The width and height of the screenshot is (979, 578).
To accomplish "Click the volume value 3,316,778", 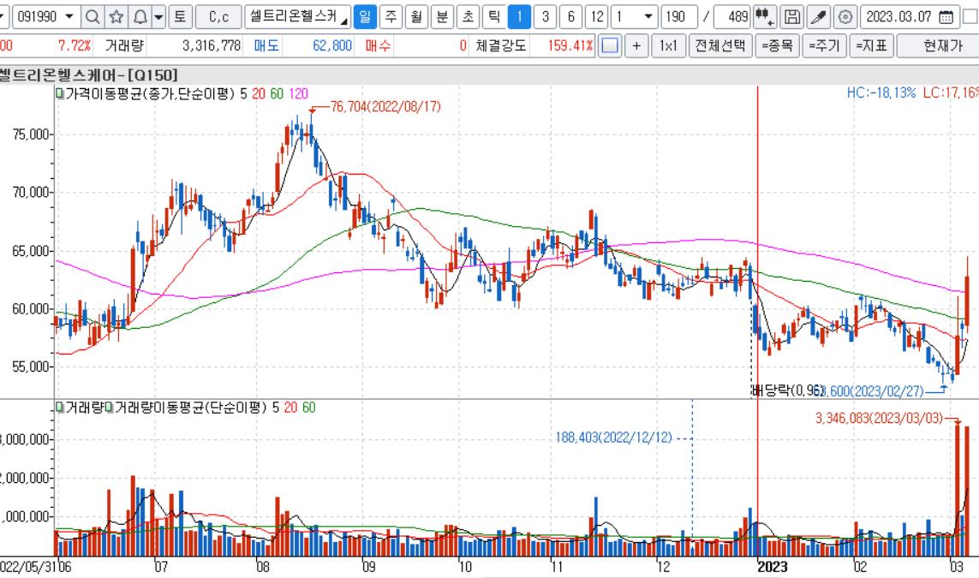I will pos(212,45).
